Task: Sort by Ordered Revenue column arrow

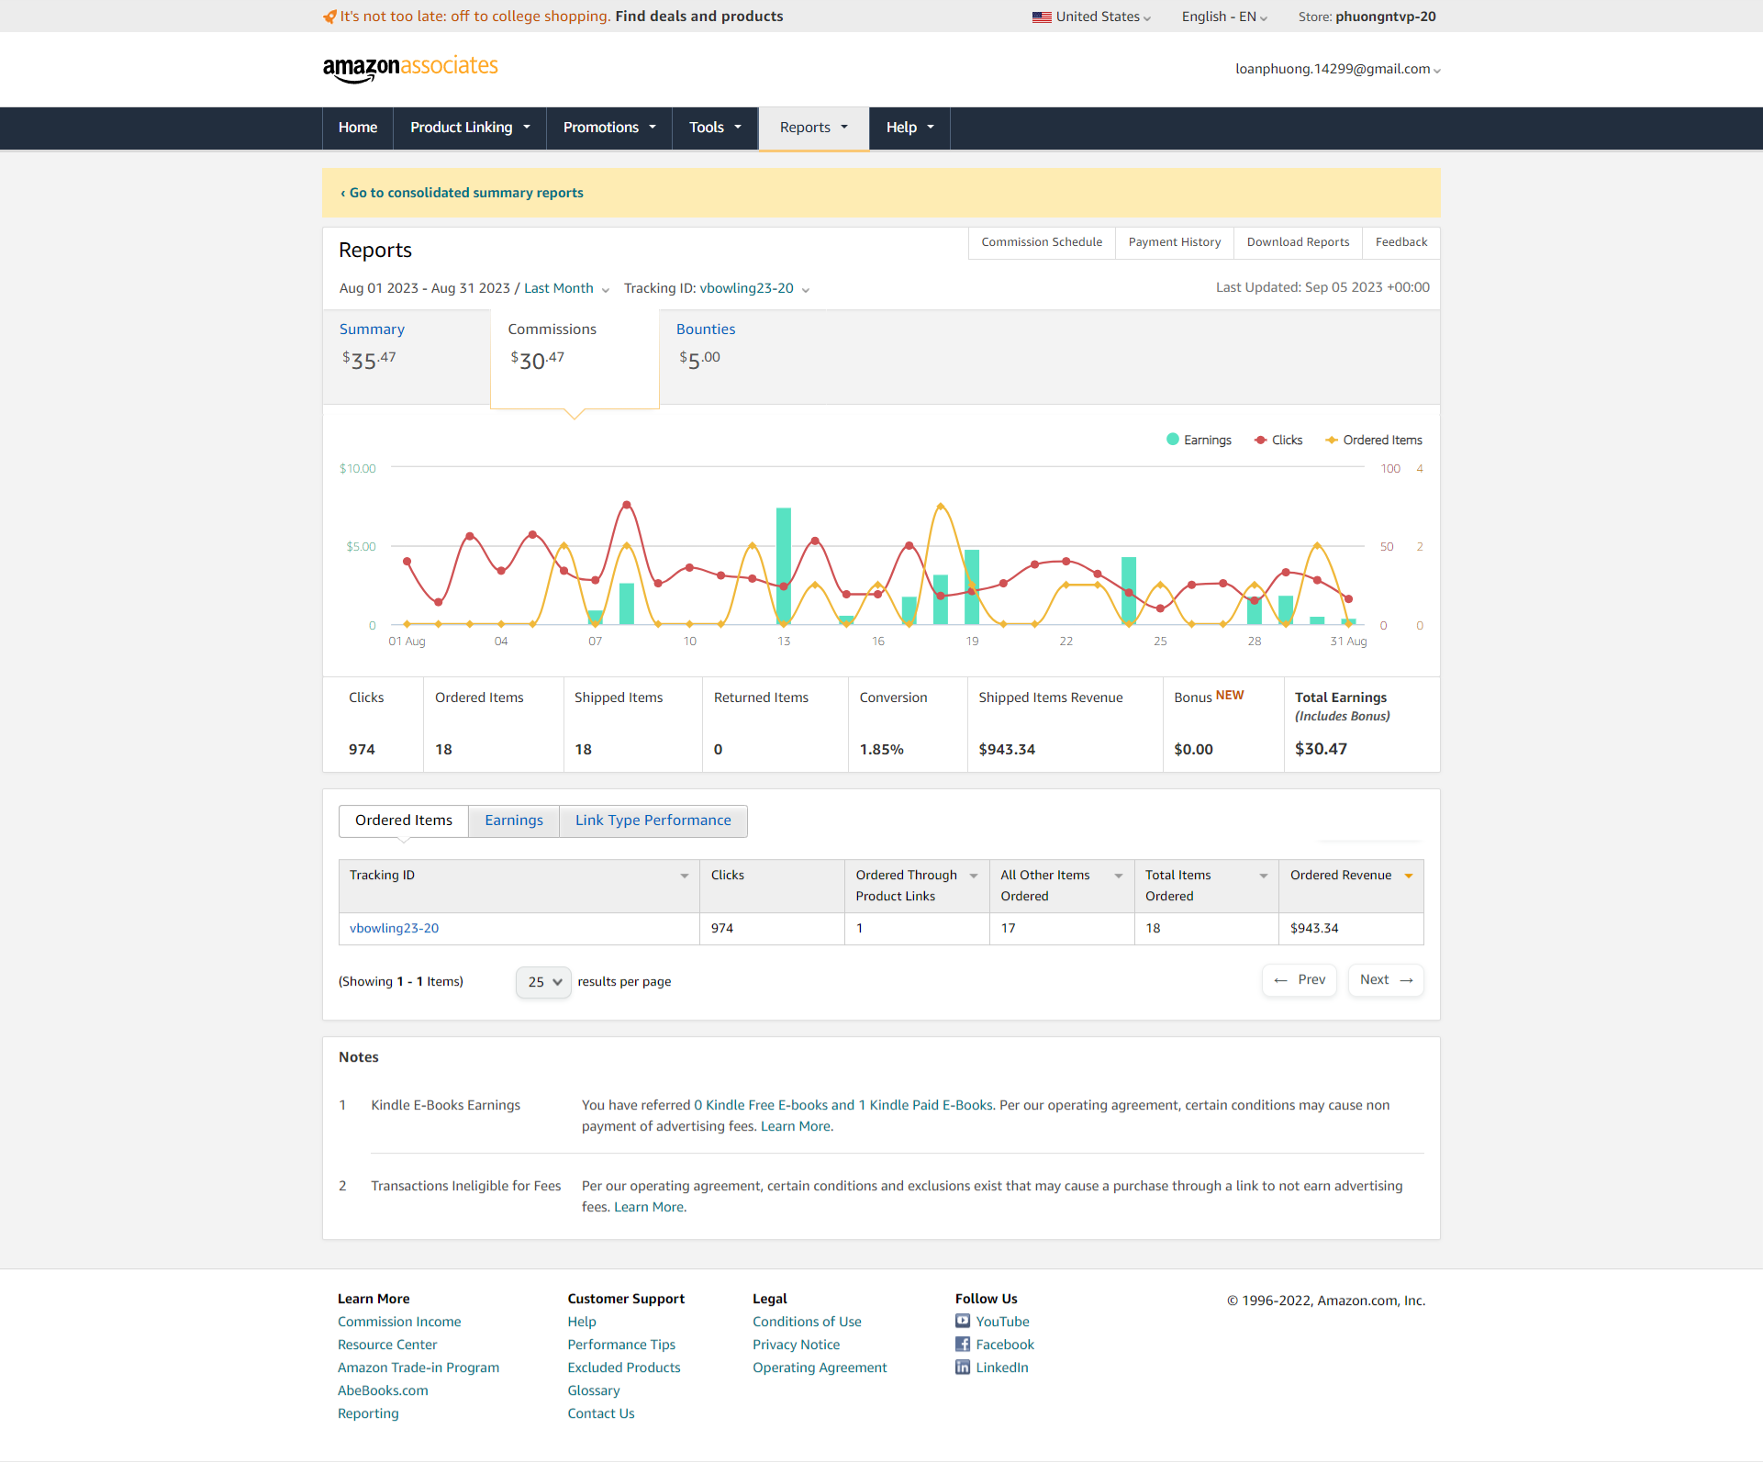Action: (x=1409, y=876)
